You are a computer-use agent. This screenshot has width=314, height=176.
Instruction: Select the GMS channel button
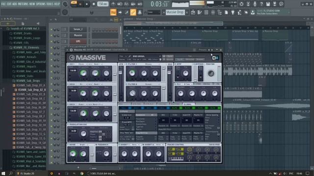point(78,41)
